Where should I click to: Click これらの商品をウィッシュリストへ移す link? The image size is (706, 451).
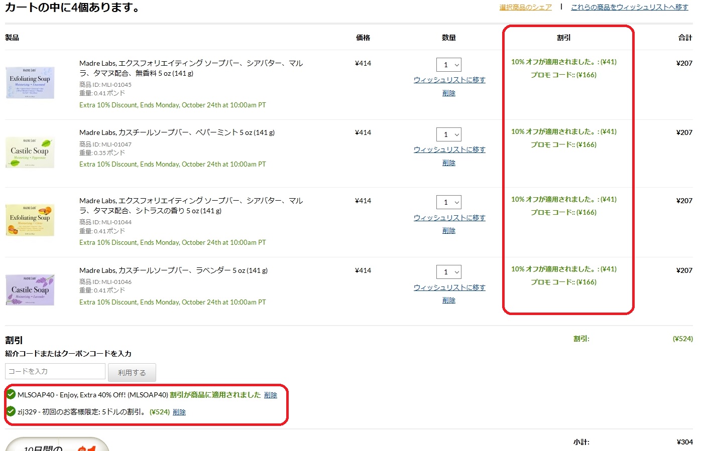click(x=630, y=7)
